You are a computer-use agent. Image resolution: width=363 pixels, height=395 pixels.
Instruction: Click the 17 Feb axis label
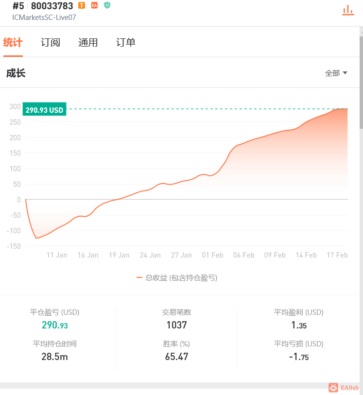point(337,255)
